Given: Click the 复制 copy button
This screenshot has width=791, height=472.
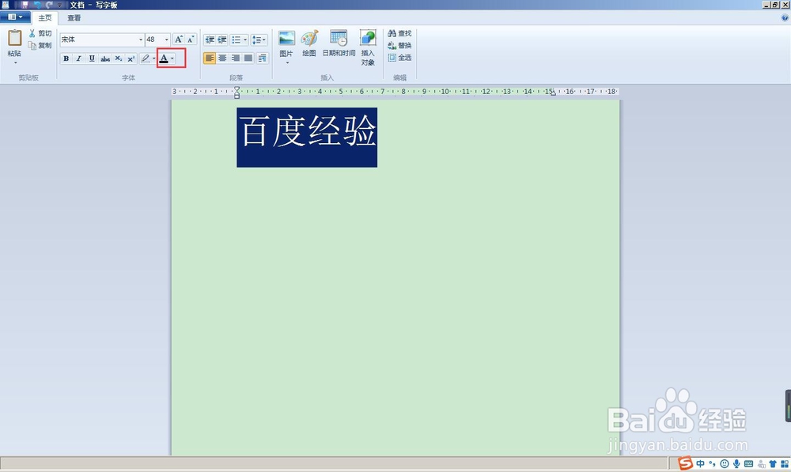Looking at the screenshot, I should [40, 44].
